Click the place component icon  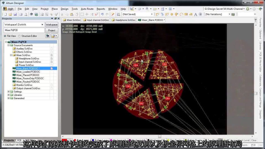tap(200, 14)
